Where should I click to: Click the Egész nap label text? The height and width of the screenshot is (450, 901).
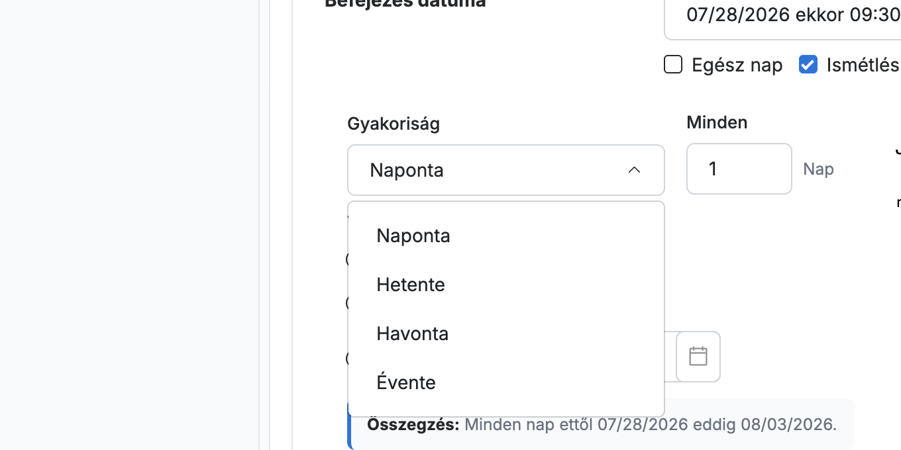pyautogui.click(x=737, y=65)
